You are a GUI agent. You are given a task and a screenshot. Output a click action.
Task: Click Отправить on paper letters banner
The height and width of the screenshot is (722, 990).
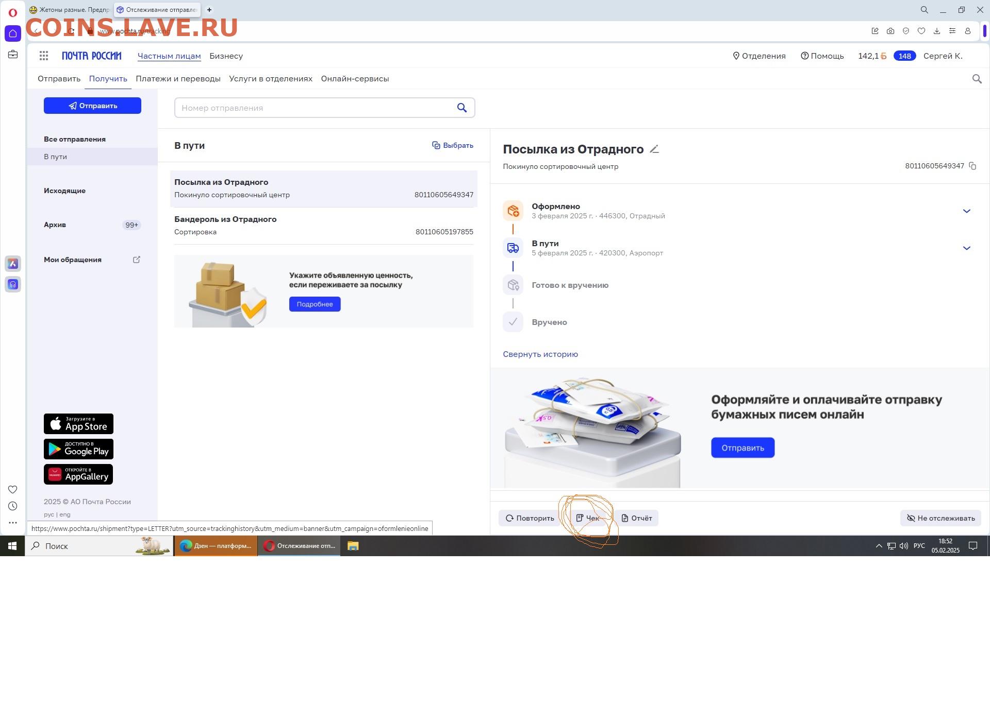tap(742, 448)
